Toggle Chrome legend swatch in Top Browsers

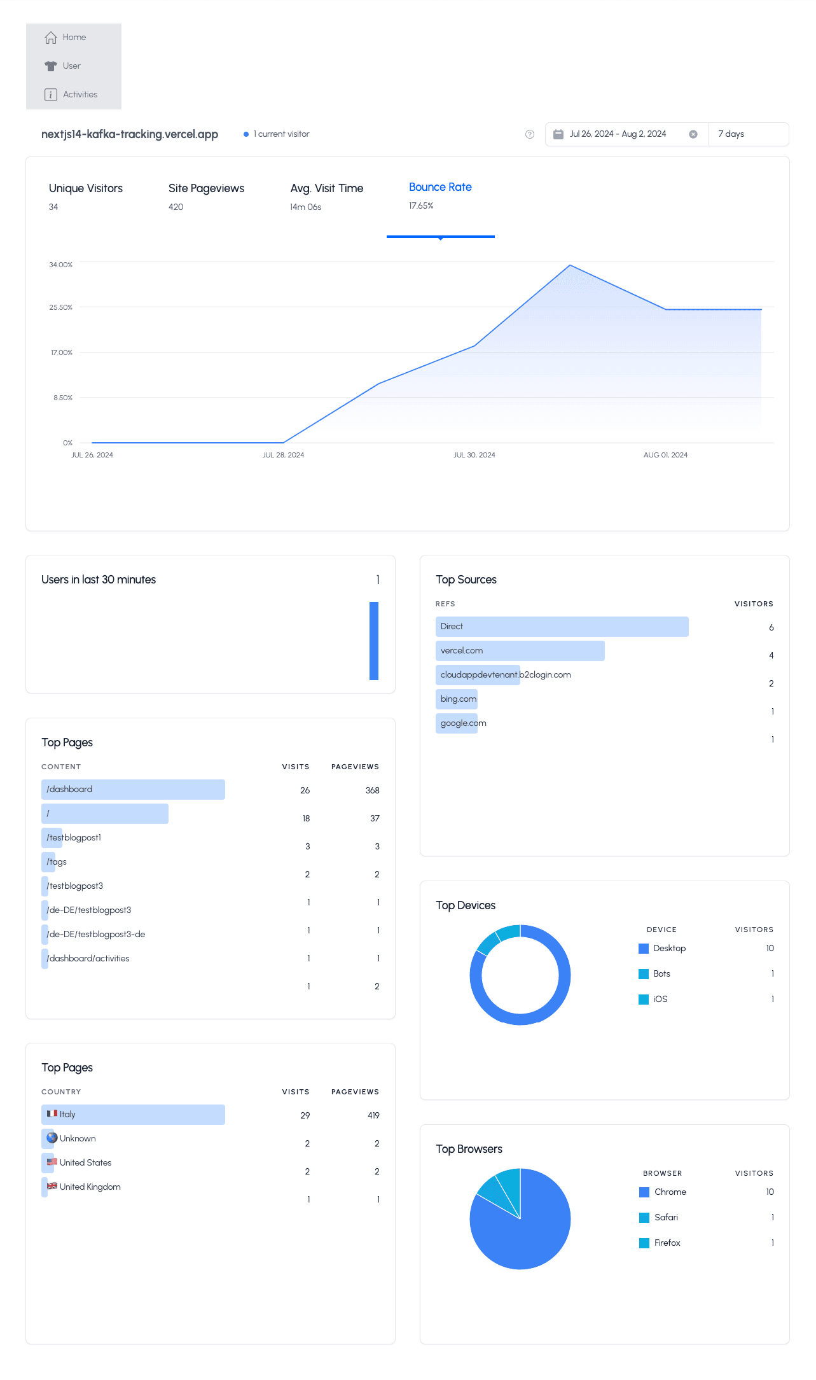644,1192
